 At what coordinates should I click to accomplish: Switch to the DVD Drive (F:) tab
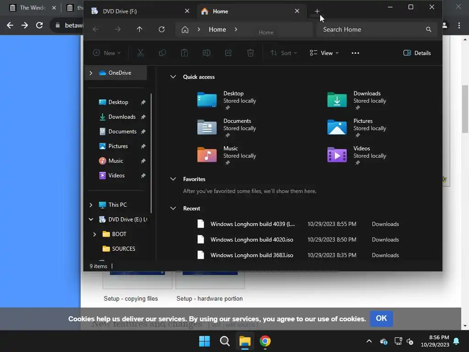(141, 11)
